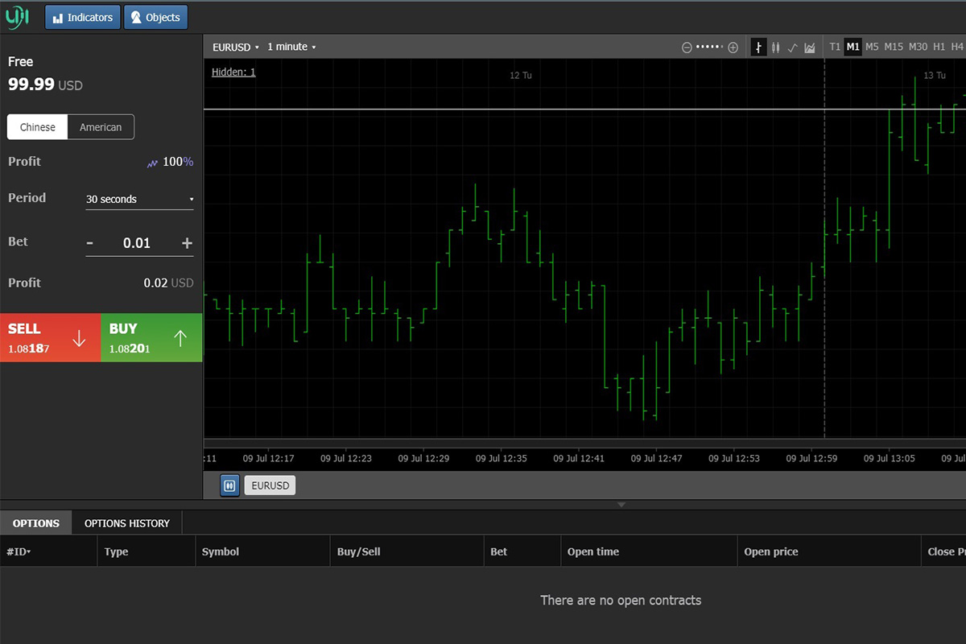This screenshot has height=644, width=966.
Task: Open the Period 30 seconds dropdown
Action: pos(140,199)
